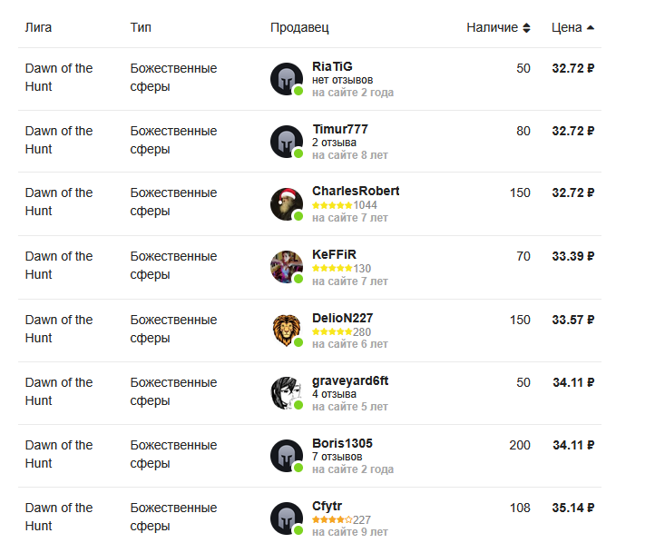Select Boris1305's offer priced 34.11 ₽

573,445
